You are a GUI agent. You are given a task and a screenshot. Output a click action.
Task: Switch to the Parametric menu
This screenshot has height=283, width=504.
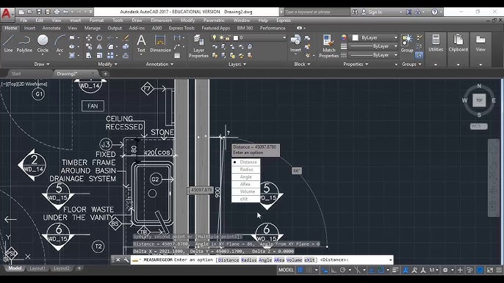(x=214, y=21)
